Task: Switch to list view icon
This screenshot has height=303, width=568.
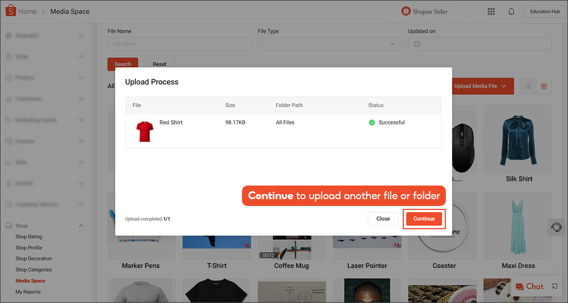Action: (528, 86)
